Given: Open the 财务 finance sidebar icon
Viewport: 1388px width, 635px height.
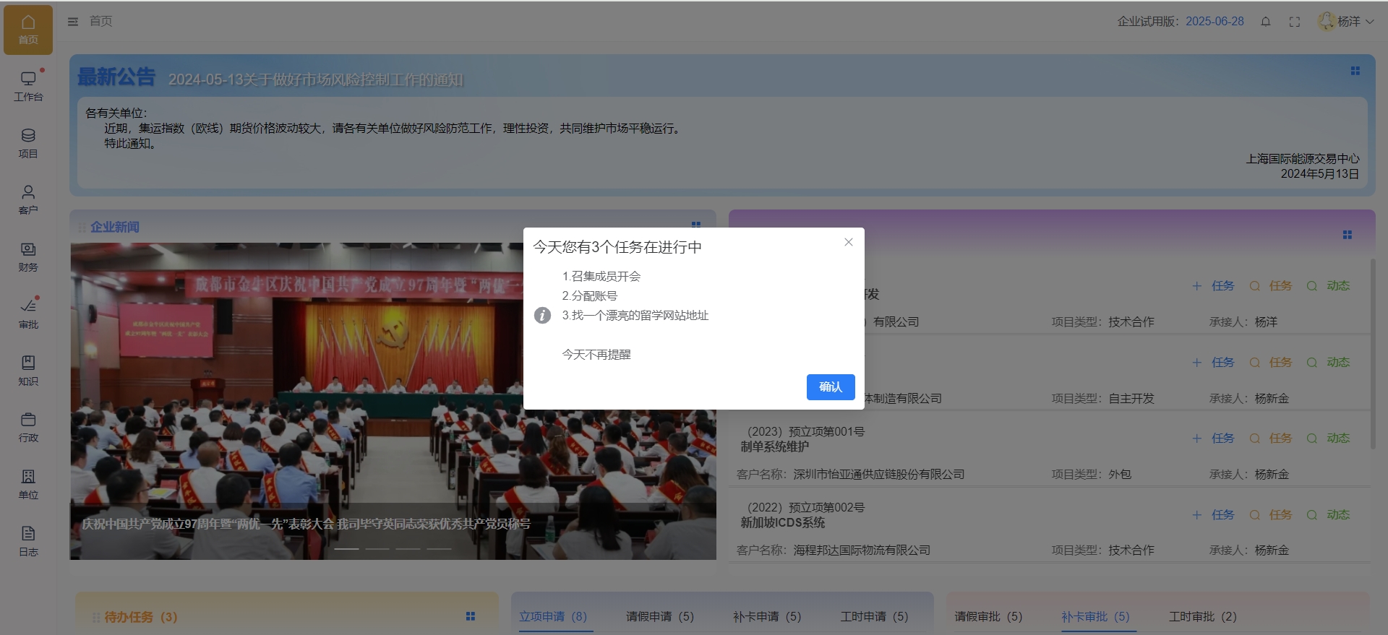Looking at the screenshot, I should (28, 256).
